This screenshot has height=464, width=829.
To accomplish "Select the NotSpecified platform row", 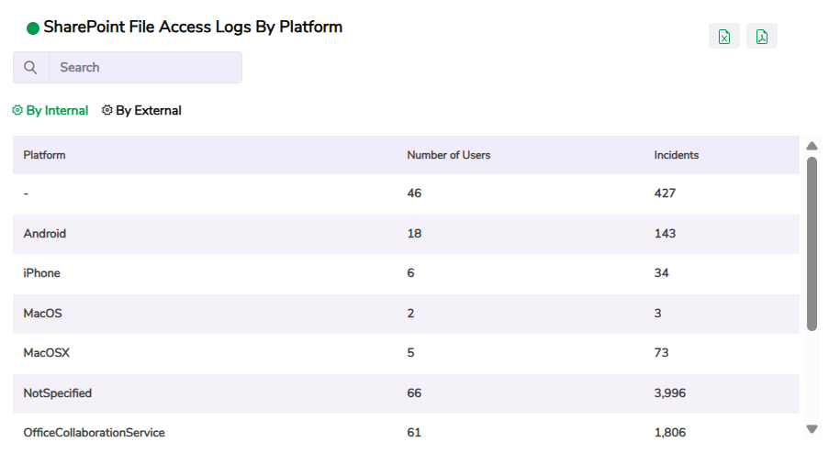I will 58,393.
